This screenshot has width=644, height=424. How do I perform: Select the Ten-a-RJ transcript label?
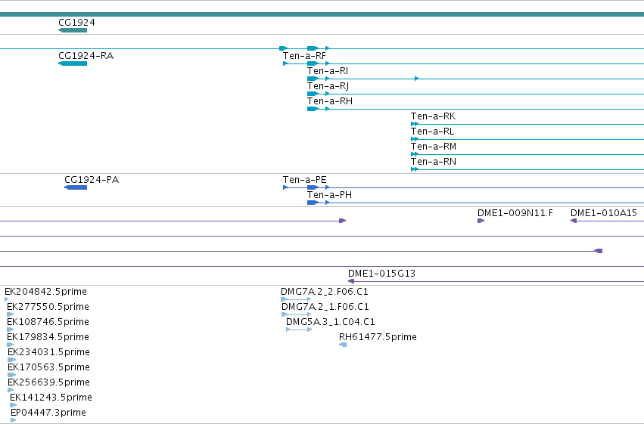(x=328, y=86)
